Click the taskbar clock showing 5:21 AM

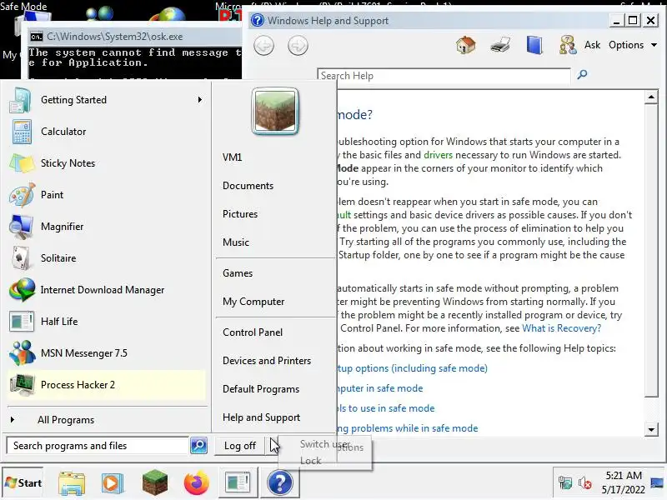pos(623,482)
